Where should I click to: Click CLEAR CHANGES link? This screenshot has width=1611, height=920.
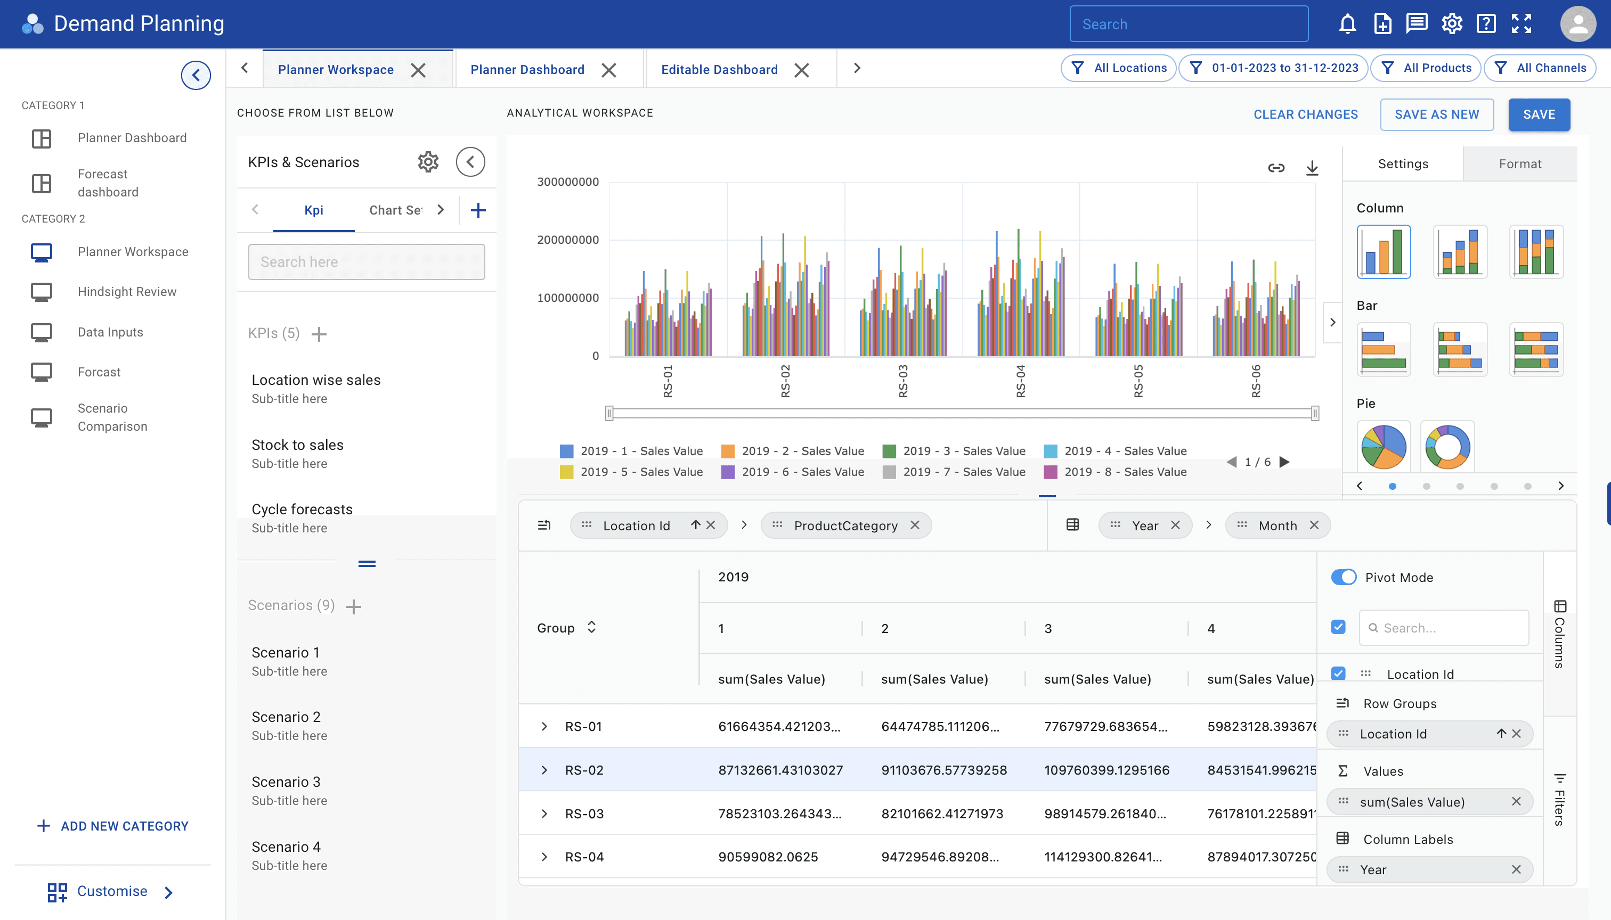1305,114
